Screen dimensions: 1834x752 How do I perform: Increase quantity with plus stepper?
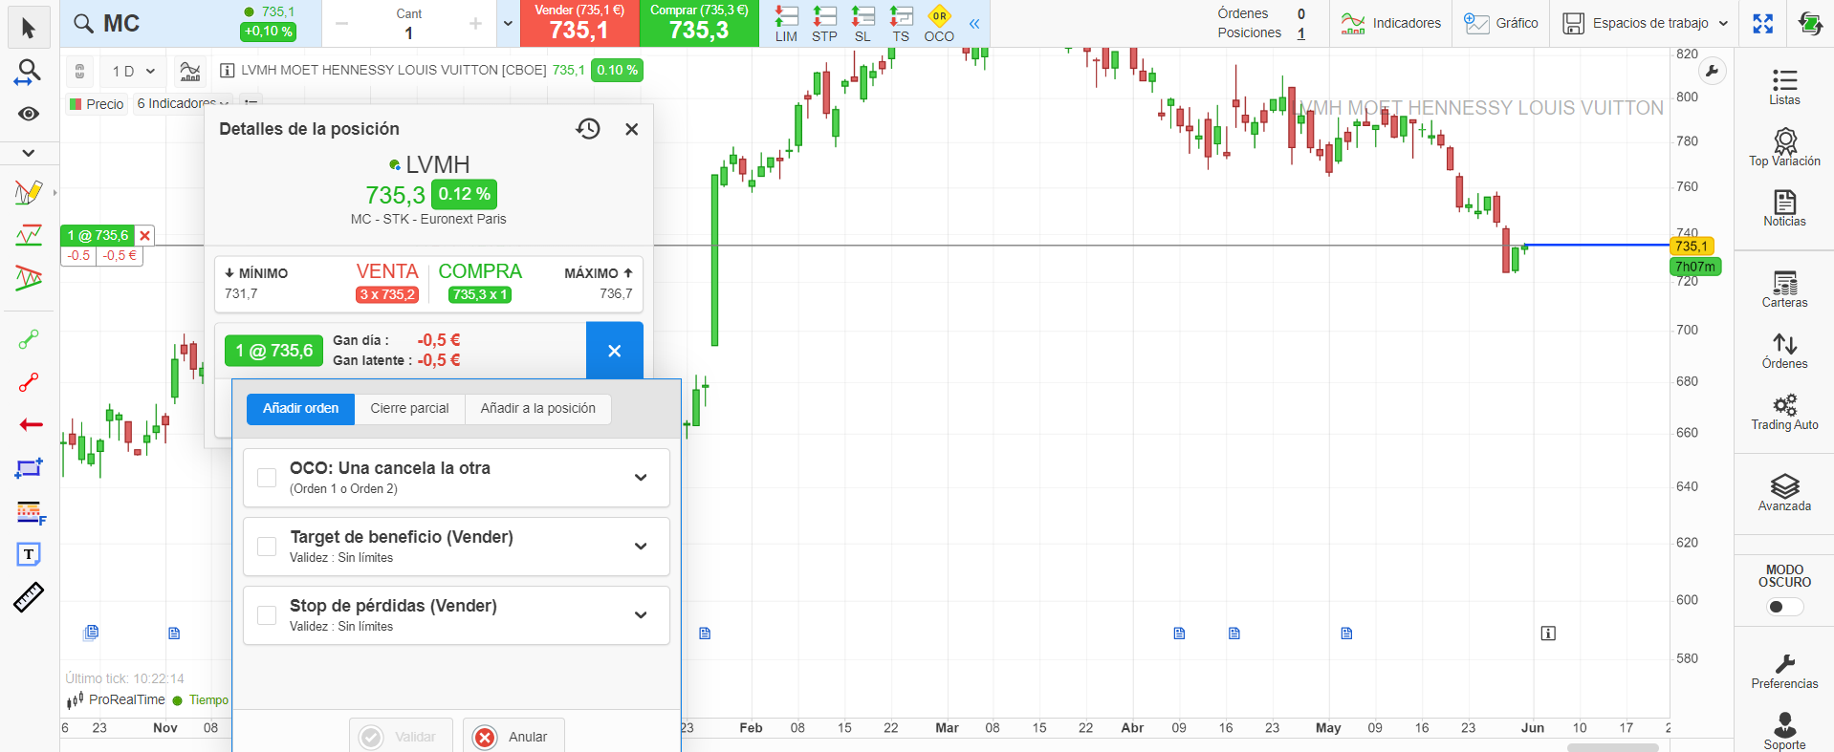tap(475, 24)
